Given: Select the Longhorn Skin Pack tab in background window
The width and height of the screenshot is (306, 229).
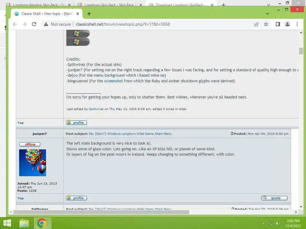Looking at the screenshot, I should pos(110,5).
